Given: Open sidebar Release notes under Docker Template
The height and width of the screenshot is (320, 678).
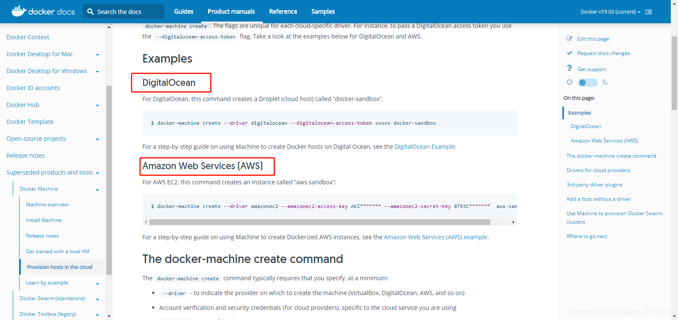Looking at the screenshot, I should coord(25,156).
